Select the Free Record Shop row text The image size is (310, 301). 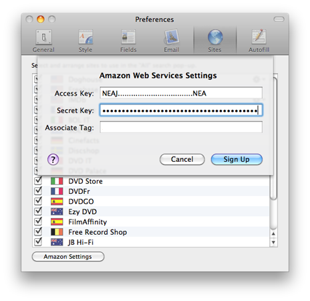tap(98, 232)
